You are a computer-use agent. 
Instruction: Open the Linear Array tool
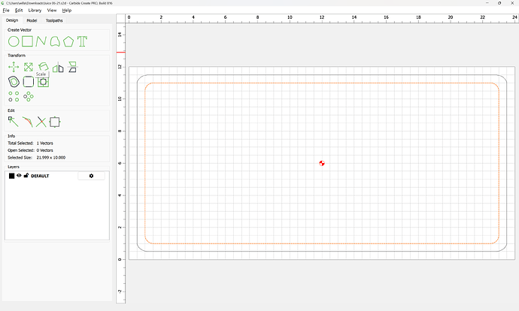coord(14,96)
